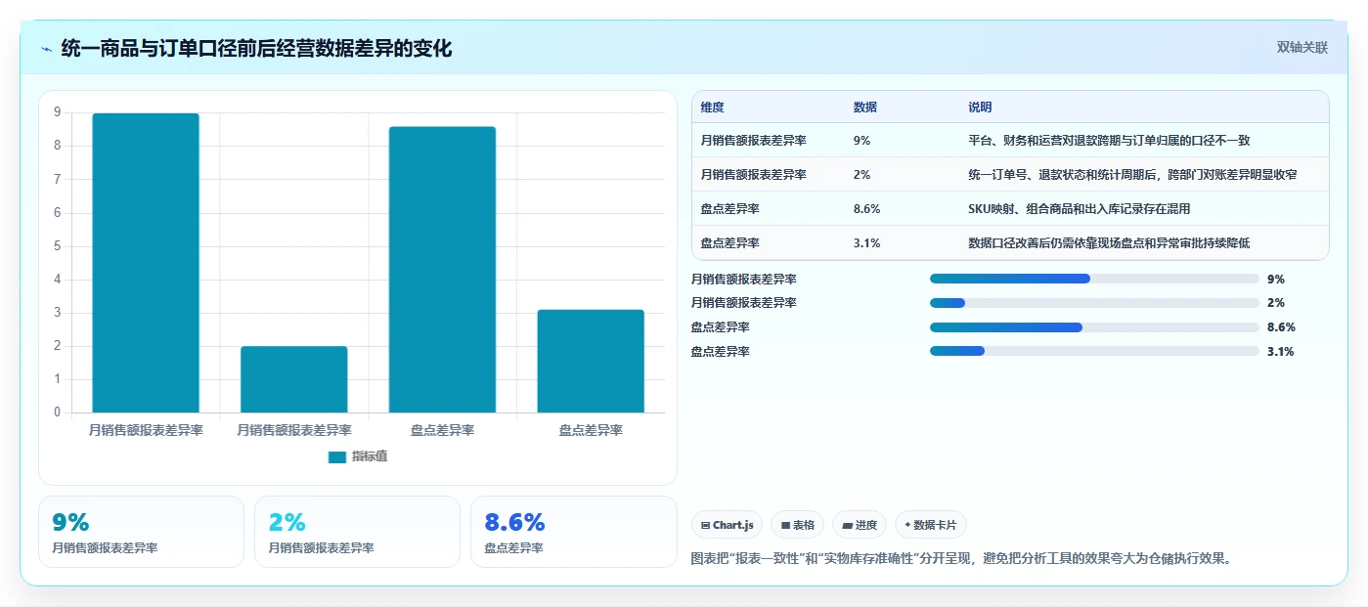Click 盘点差异率 in the table's 8.6% row
The width and height of the screenshot is (1368, 607).
(x=729, y=208)
